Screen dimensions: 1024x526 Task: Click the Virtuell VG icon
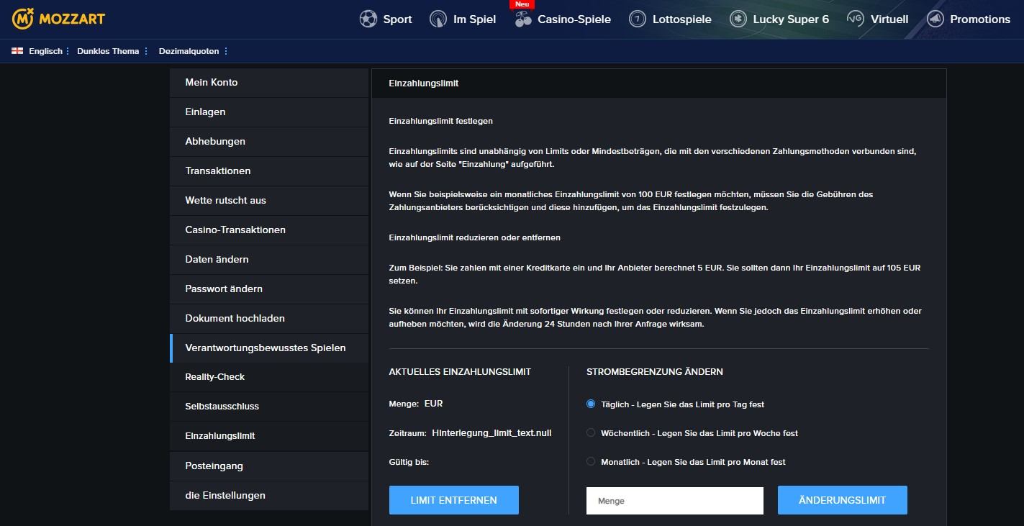pos(856,19)
